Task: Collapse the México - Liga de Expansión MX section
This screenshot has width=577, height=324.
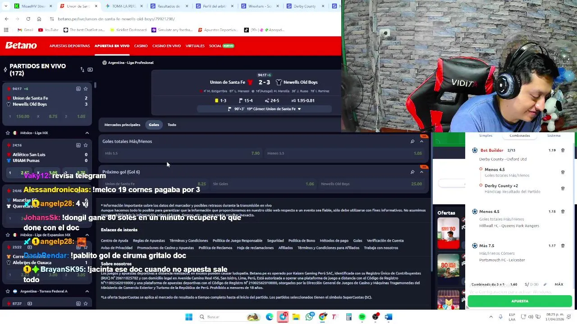Action: point(87,235)
